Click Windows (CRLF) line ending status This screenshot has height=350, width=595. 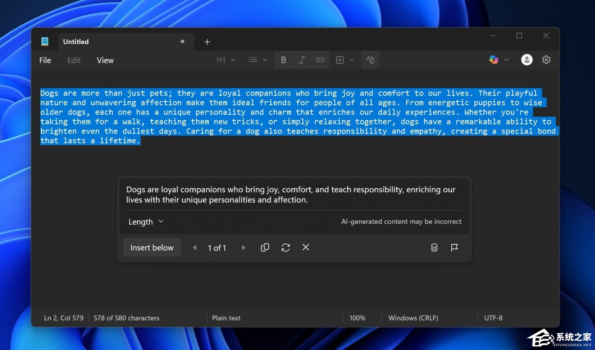point(413,318)
